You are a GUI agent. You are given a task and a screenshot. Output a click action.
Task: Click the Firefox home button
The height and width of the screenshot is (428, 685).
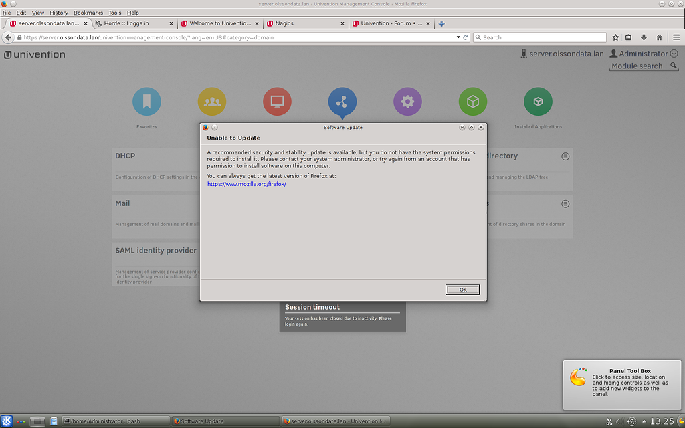click(659, 37)
